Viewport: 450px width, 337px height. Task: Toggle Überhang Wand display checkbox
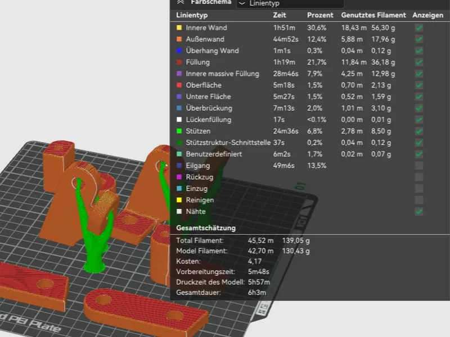(418, 51)
